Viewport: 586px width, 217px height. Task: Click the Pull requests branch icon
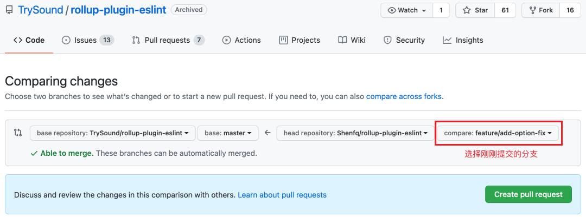pos(136,40)
